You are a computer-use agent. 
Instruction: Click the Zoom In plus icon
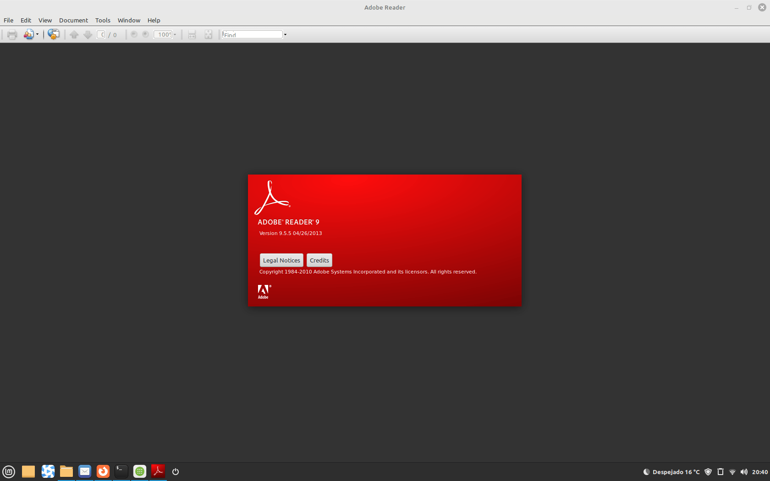click(145, 34)
